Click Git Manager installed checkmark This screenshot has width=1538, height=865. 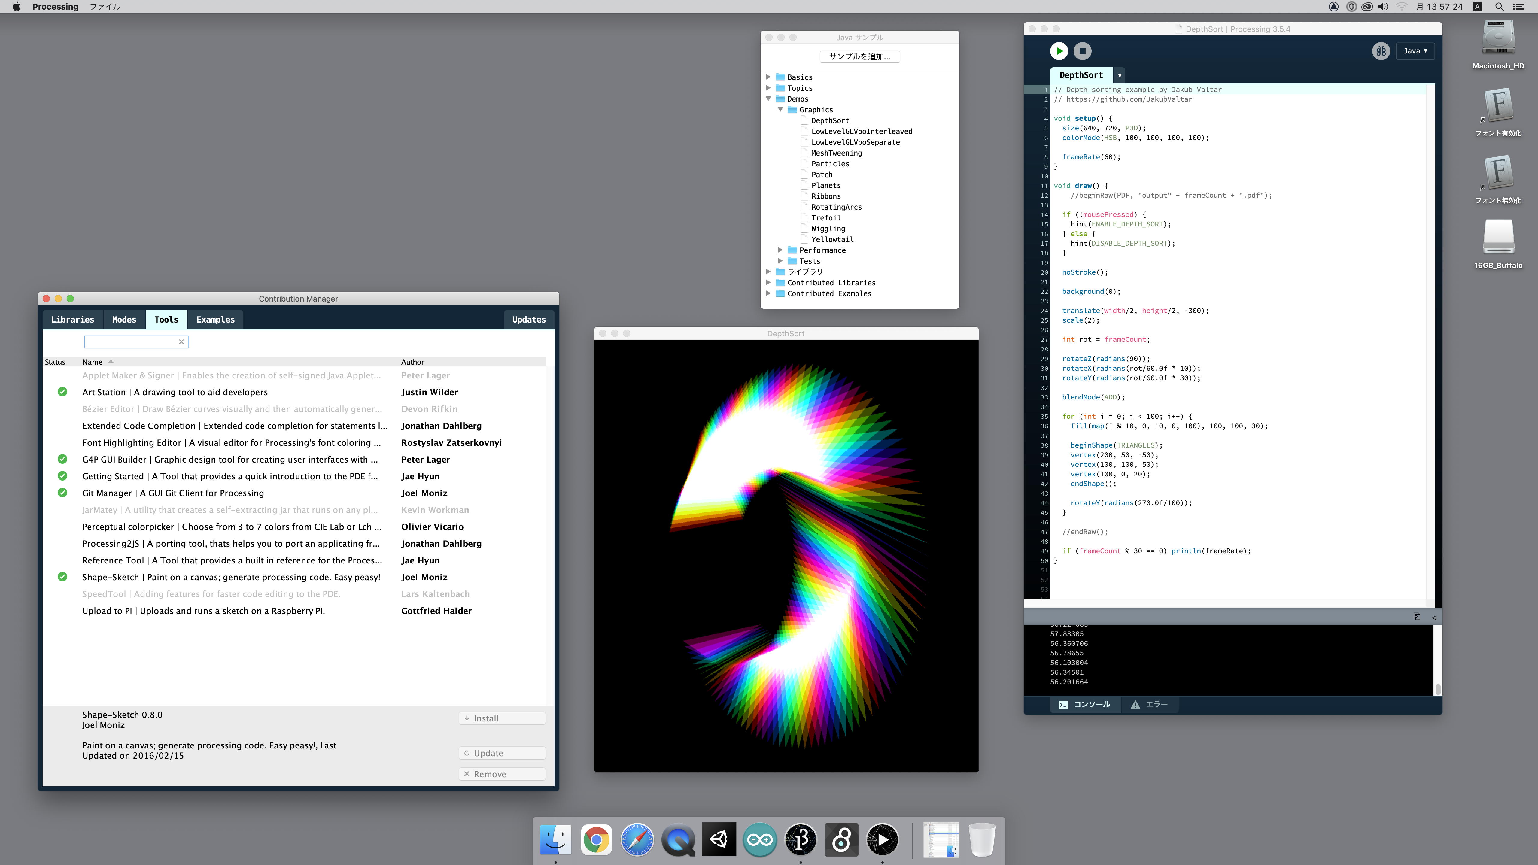click(x=62, y=493)
